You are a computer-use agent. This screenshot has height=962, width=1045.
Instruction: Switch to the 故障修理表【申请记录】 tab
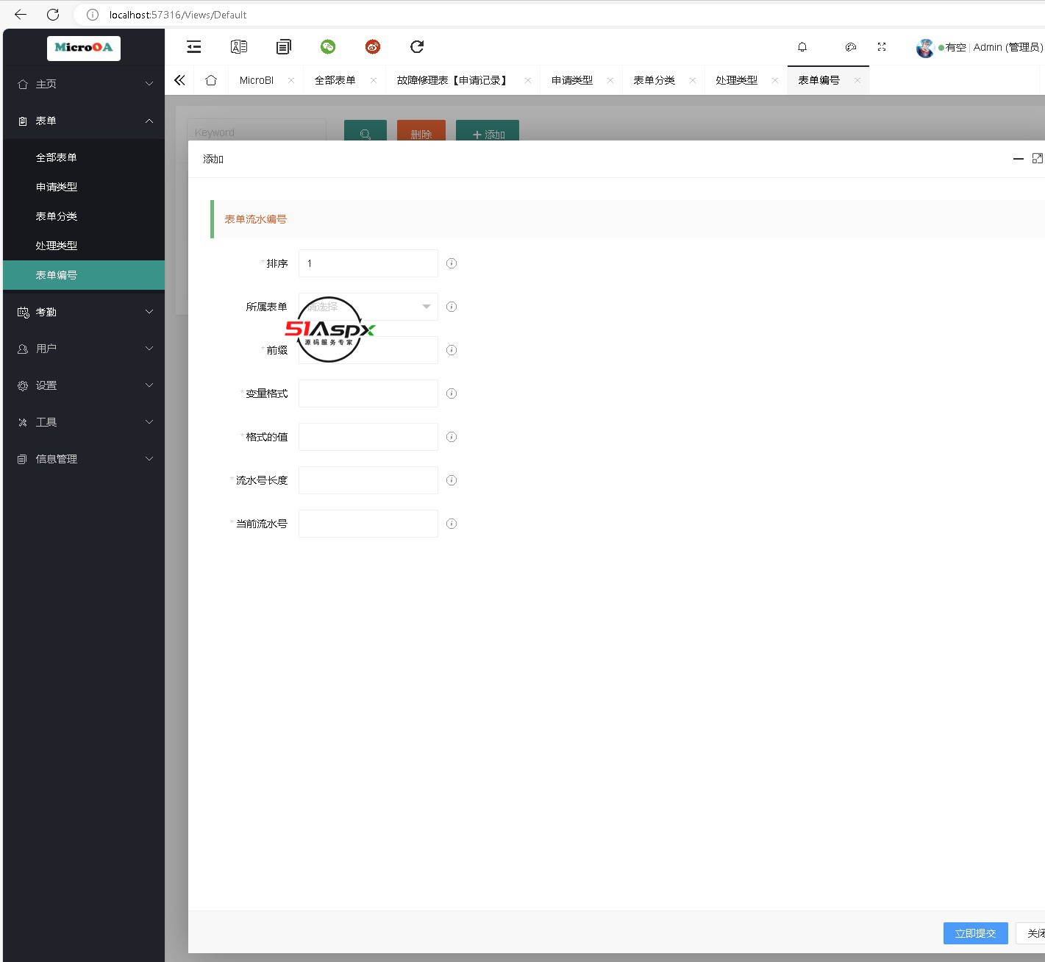coord(452,80)
